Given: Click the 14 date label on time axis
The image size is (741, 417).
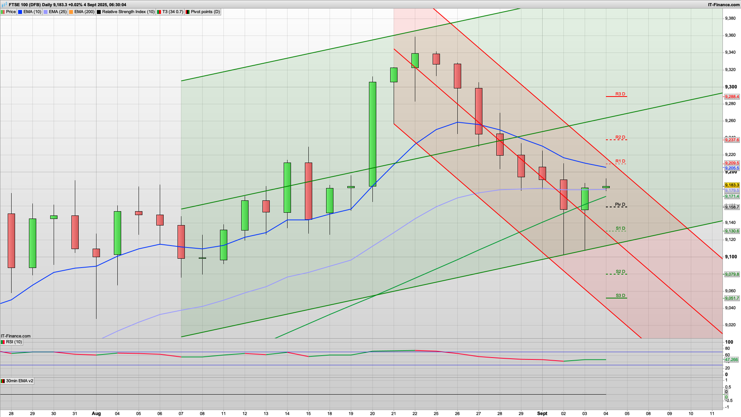Looking at the screenshot, I should (287, 414).
